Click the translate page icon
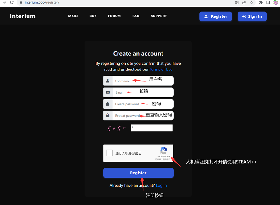Viewport: 280px width, 205px height. pos(237,2)
